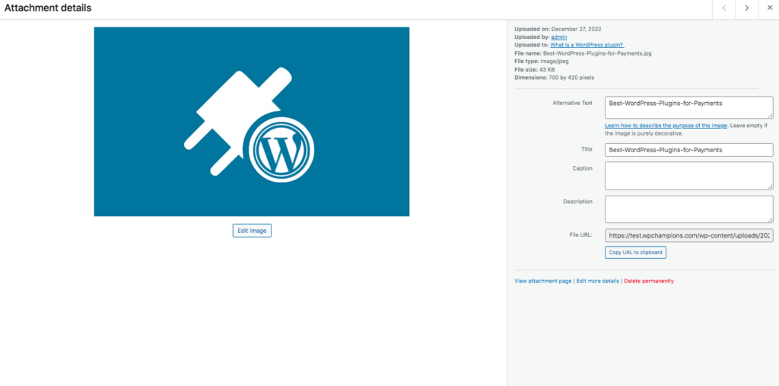Click the Delete permanently link
This screenshot has width=779, height=386.
coord(649,281)
